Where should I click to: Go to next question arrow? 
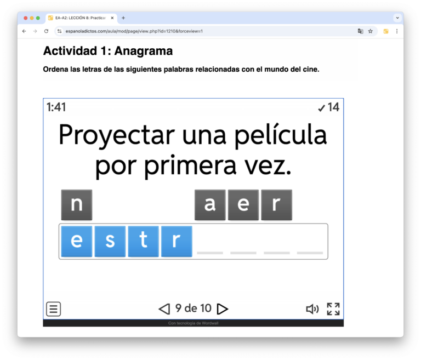pos(223,308)
